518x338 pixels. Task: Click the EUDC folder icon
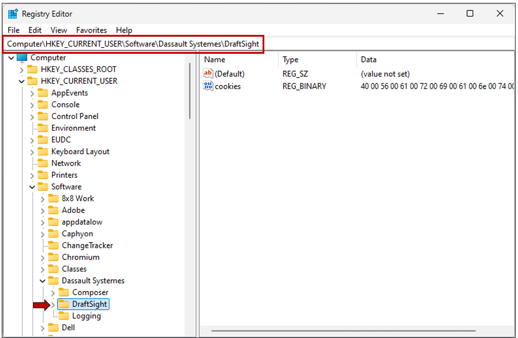pyautogui.click(x=43, y=139)
